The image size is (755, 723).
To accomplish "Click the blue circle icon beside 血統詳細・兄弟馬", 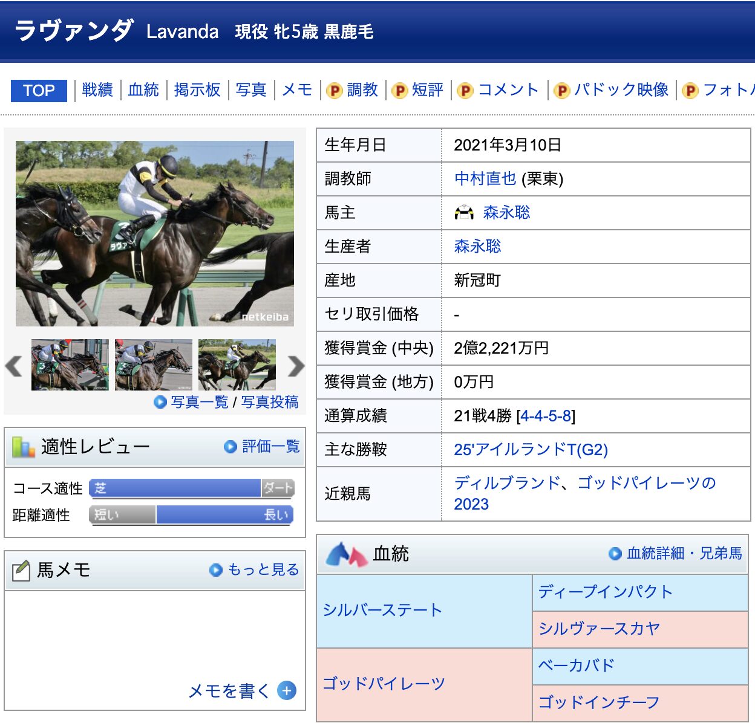I will click(615, 554).
